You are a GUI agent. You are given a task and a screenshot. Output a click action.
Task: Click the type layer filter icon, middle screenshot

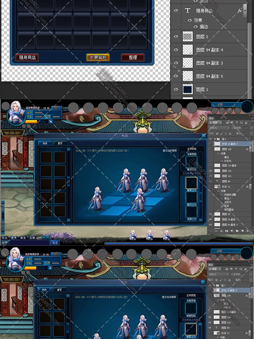237,122
